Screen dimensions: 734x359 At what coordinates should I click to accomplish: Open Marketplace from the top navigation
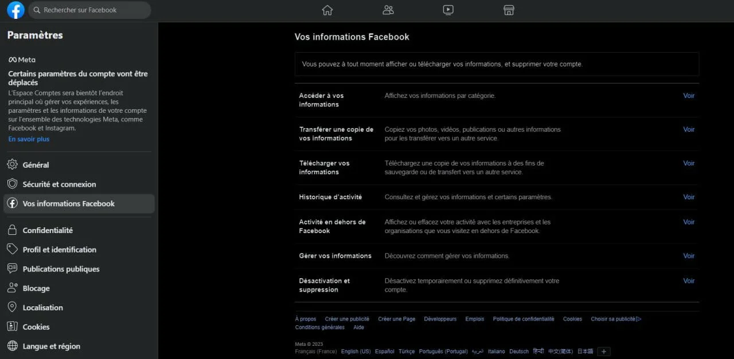pyautogui.click(x=508, y=10)
